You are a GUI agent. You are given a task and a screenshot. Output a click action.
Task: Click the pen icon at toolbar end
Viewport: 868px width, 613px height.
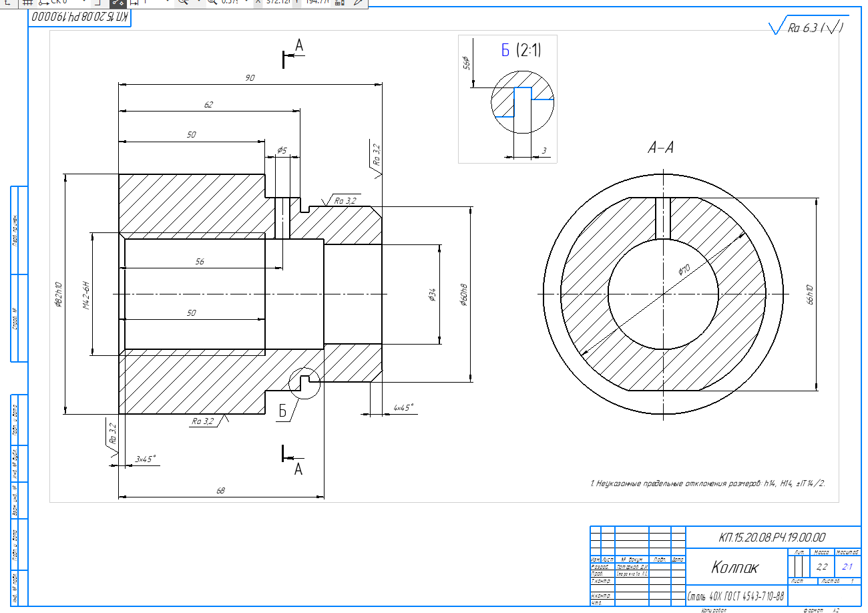point(359,3)
